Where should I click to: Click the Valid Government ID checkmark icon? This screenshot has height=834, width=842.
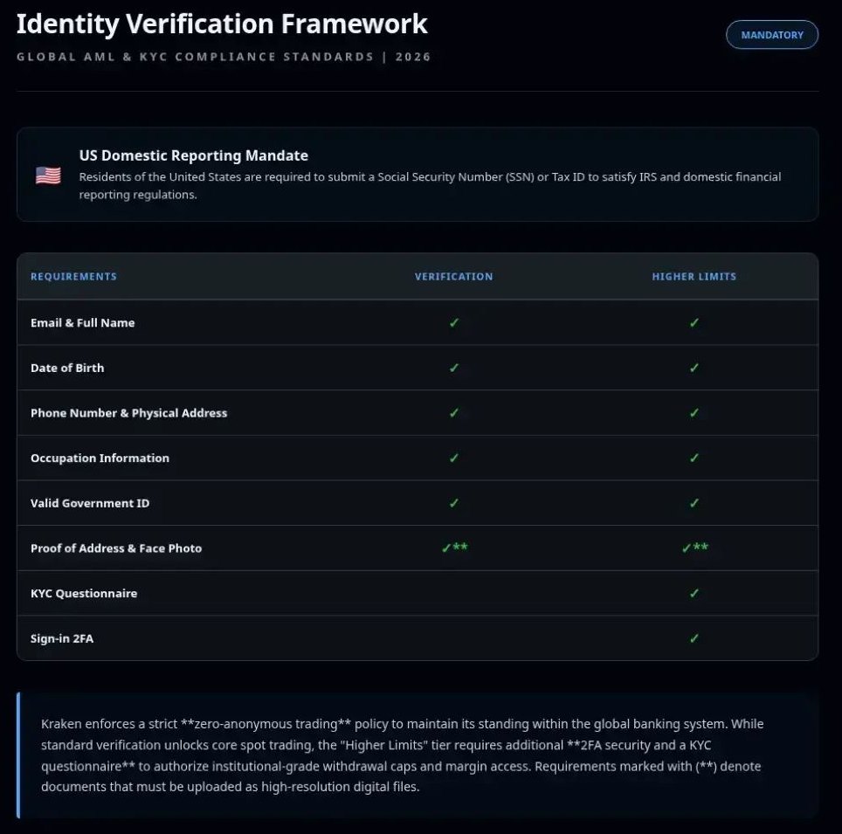(x=453, y=503)
